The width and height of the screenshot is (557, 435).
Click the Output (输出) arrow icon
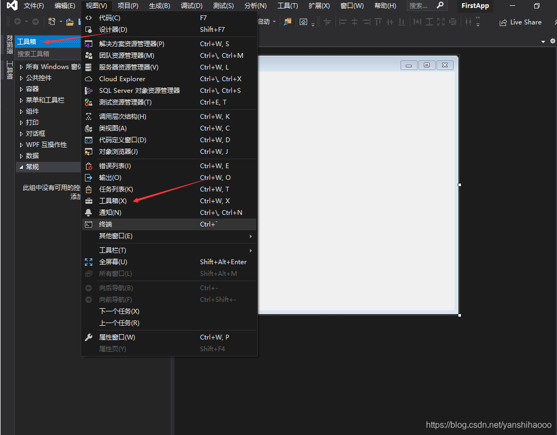pyautogui.click(x=89, y=178)
